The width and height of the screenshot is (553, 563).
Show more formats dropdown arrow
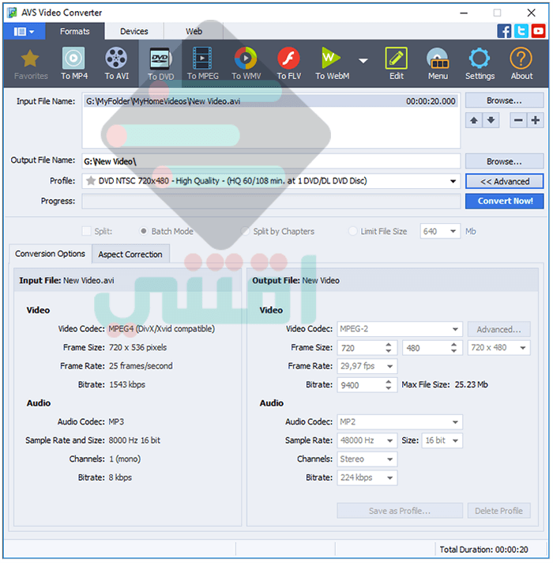363,61
